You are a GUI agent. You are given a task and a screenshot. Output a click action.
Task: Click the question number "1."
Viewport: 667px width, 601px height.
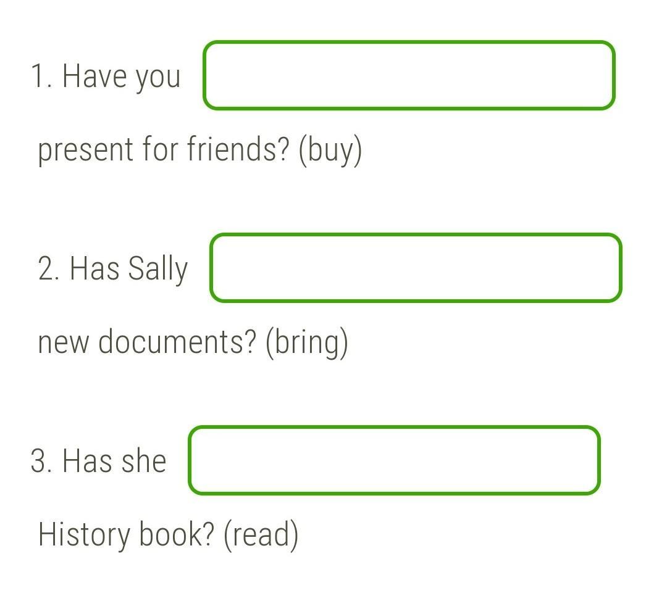click(x=41, y=77)
